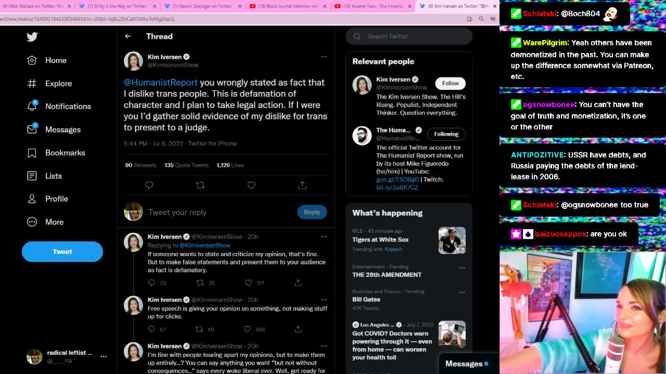The width and height of the screenshot is (666, 374).
Task: Retweet icon showing 40
Action: pyautogui.click(x=199, y=329)
